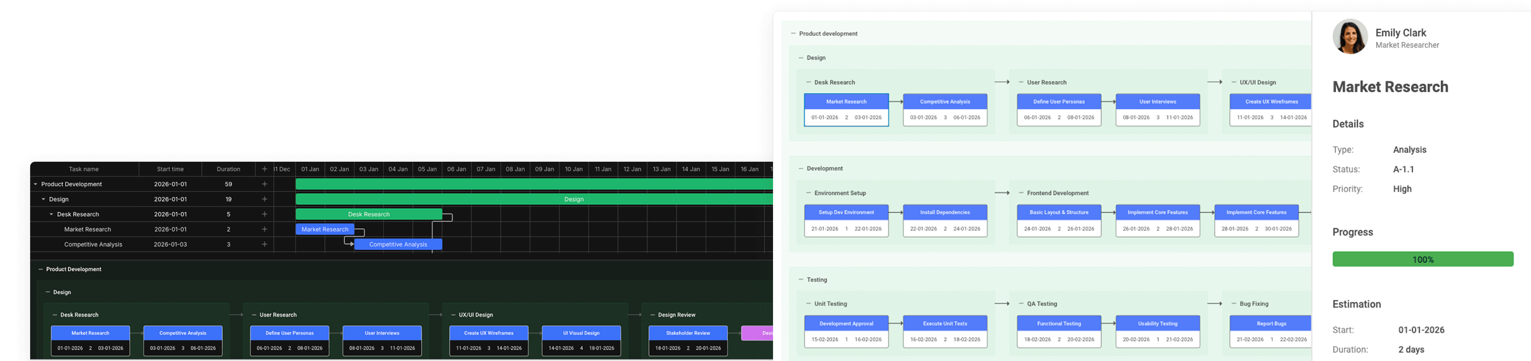Click the plus icon in the Product Development row

[264, 184]
